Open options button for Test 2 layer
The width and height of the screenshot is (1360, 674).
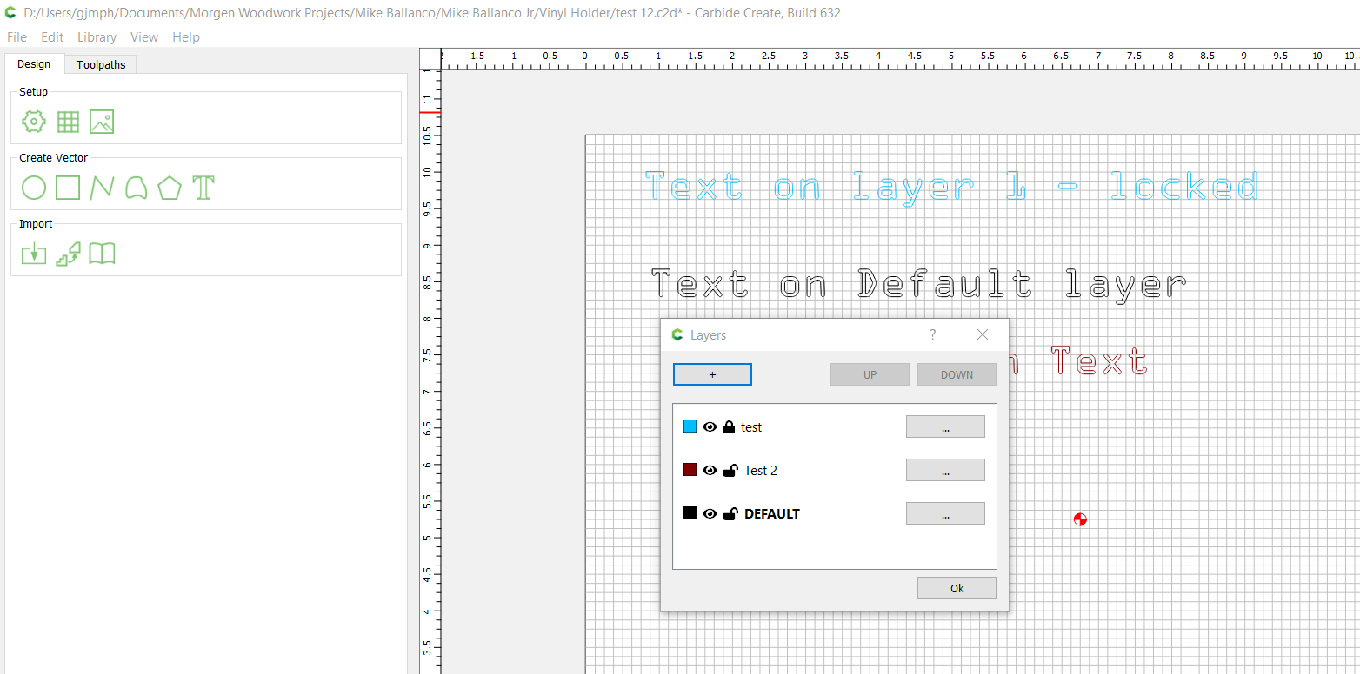pyautogui.click(x=944, y=470)
